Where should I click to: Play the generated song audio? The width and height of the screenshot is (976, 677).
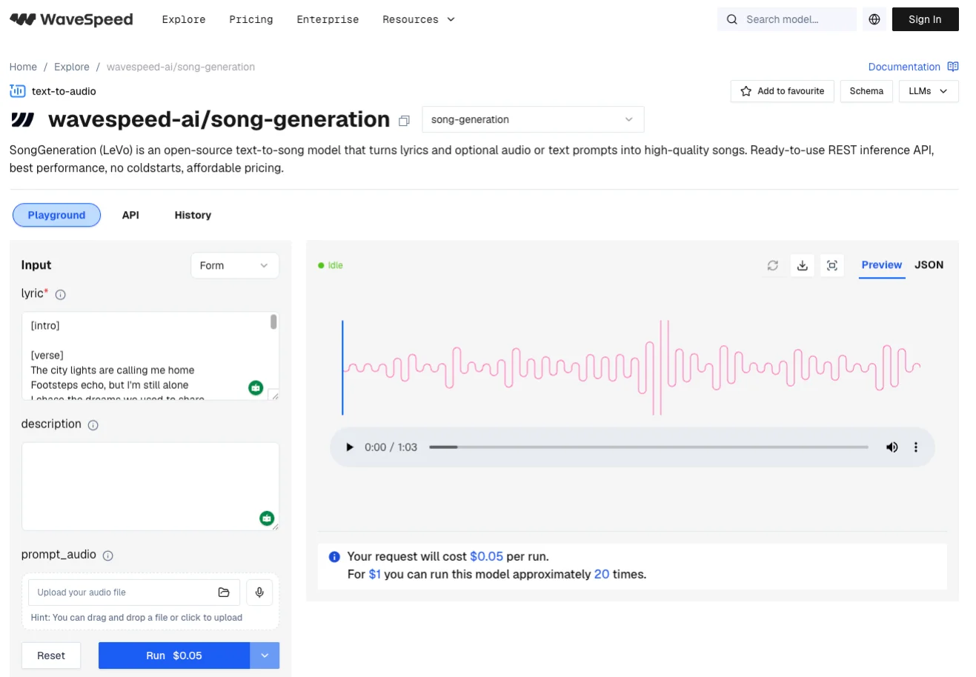(x=350, y=447)
